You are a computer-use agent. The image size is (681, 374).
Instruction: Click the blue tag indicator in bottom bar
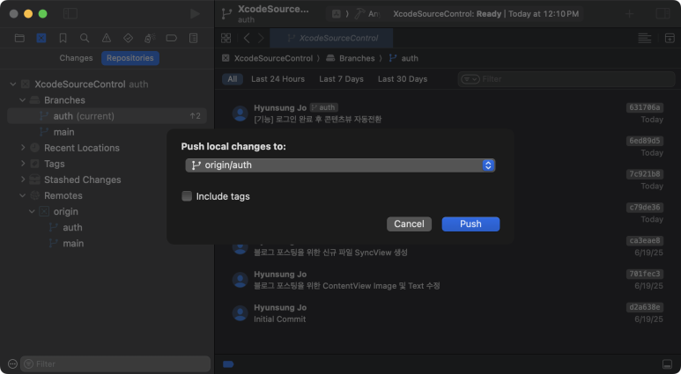click(x=228, y=364)
